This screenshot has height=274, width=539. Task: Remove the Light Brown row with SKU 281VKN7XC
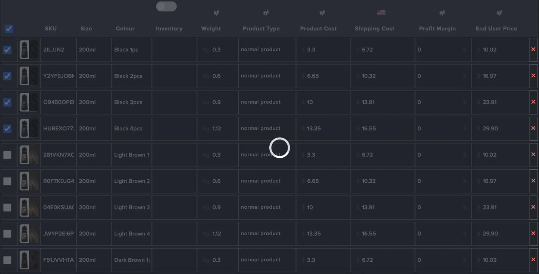[x=533, y=155]
